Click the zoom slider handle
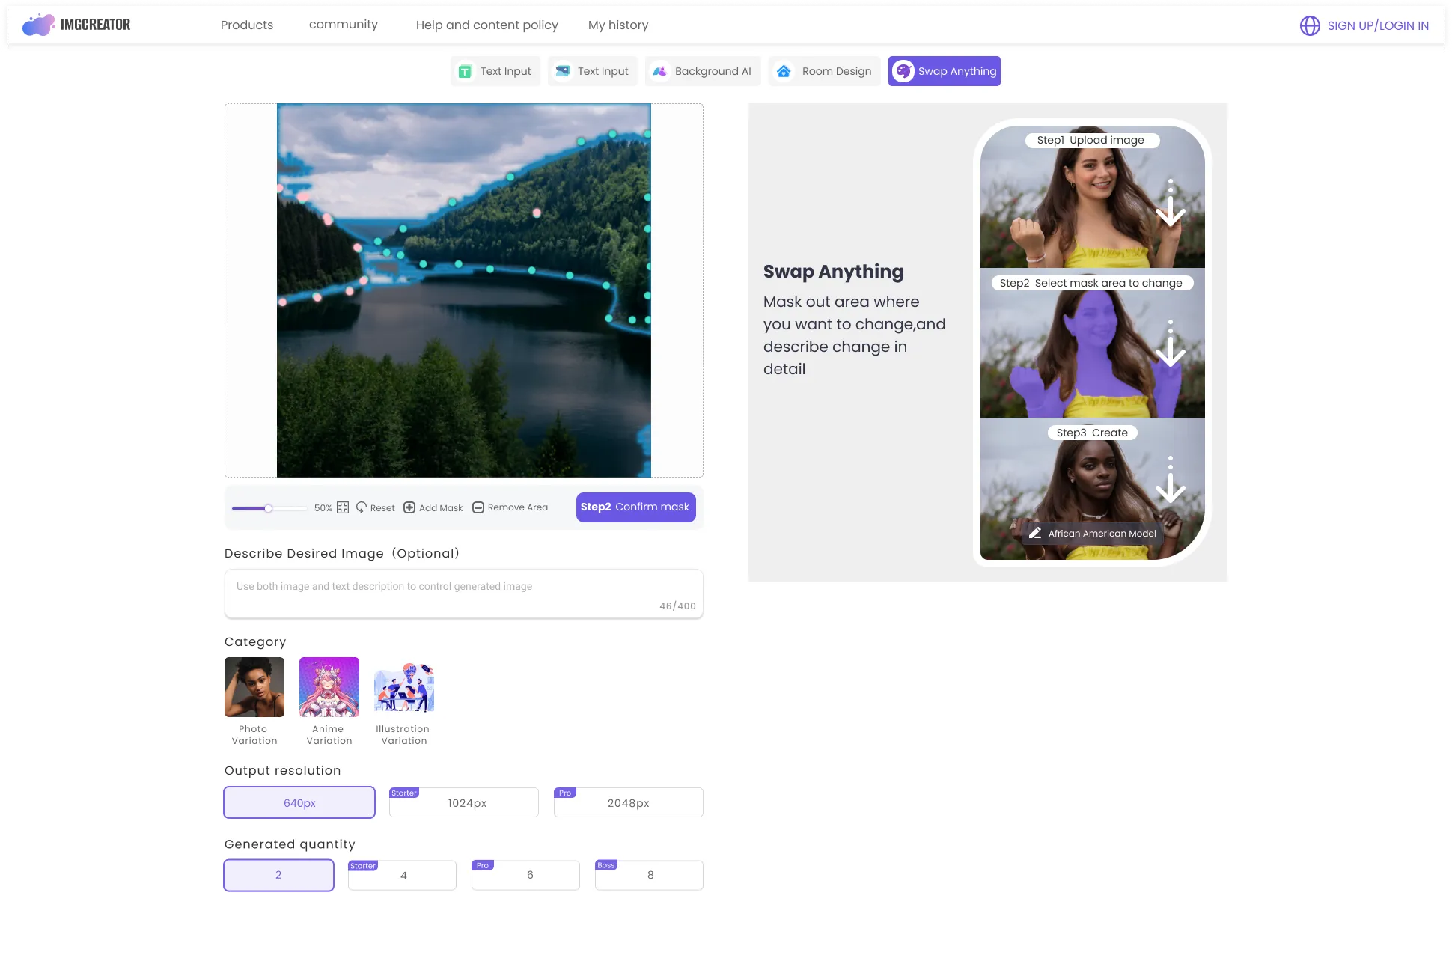The width and height of the screenshot is (1452, 979). (x=268, y=508)
